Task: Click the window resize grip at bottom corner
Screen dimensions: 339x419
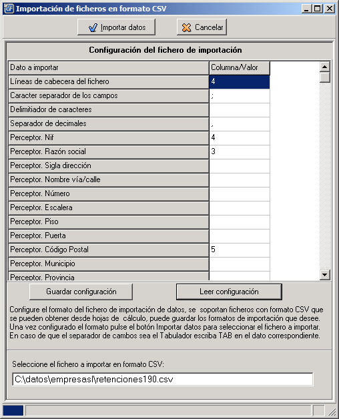Action: tap(332, 411)
